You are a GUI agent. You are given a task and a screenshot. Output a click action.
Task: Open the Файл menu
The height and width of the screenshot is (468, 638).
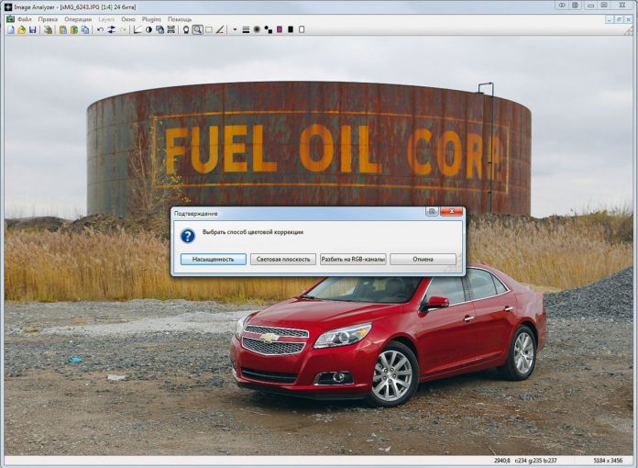pyautogui.click(x=23, y=18)
